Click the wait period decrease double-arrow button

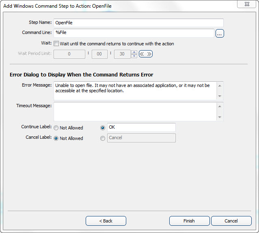coord(142,54)
